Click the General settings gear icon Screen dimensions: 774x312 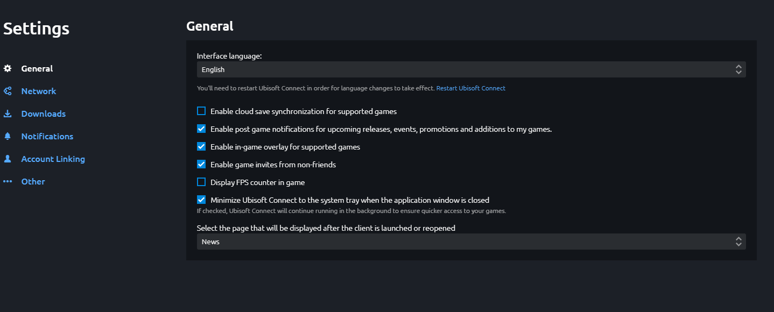[8, 68]
